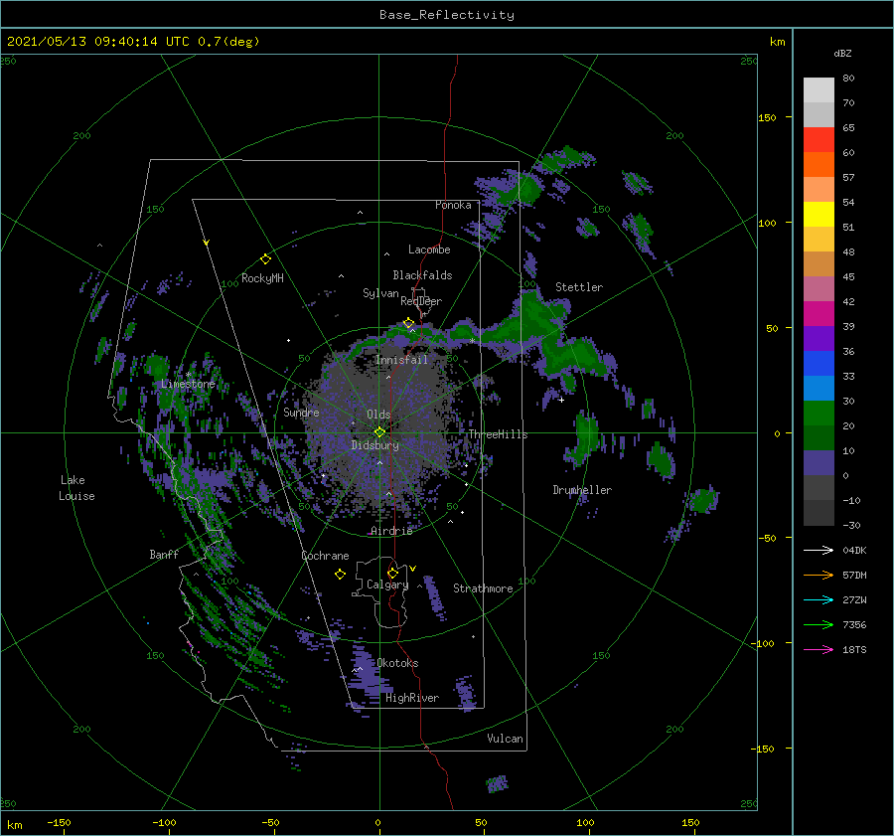The height and width of the screenshot is (836, 894).
Task: Click the Drumheller city label
Action: [x=582, y=490]
